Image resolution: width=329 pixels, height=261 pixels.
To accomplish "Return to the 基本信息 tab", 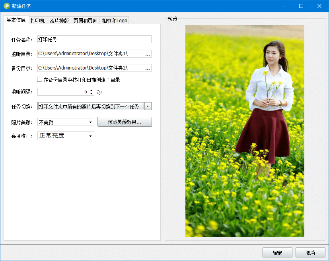I will [x=16, y=20].
